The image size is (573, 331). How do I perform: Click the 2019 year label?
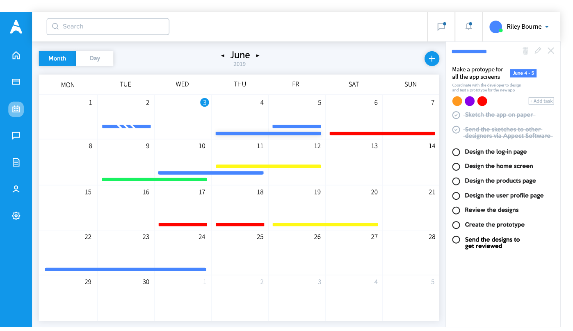(x=240, y=64)
